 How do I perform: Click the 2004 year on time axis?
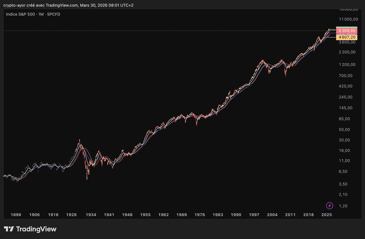272,215
